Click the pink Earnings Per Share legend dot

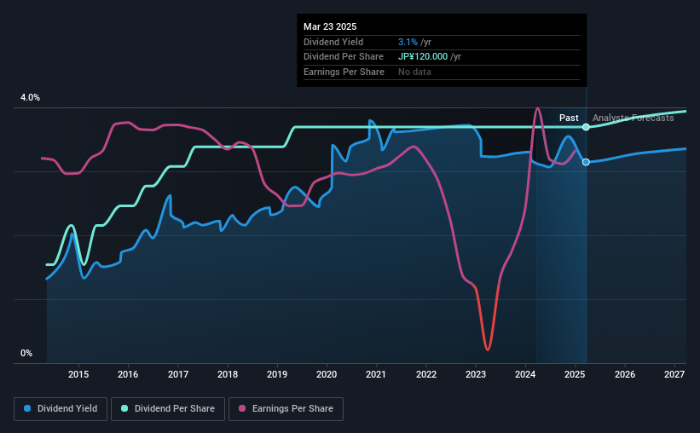(x=242, y=408)
